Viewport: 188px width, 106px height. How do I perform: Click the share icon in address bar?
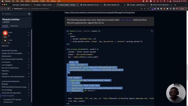click(145, 9)
